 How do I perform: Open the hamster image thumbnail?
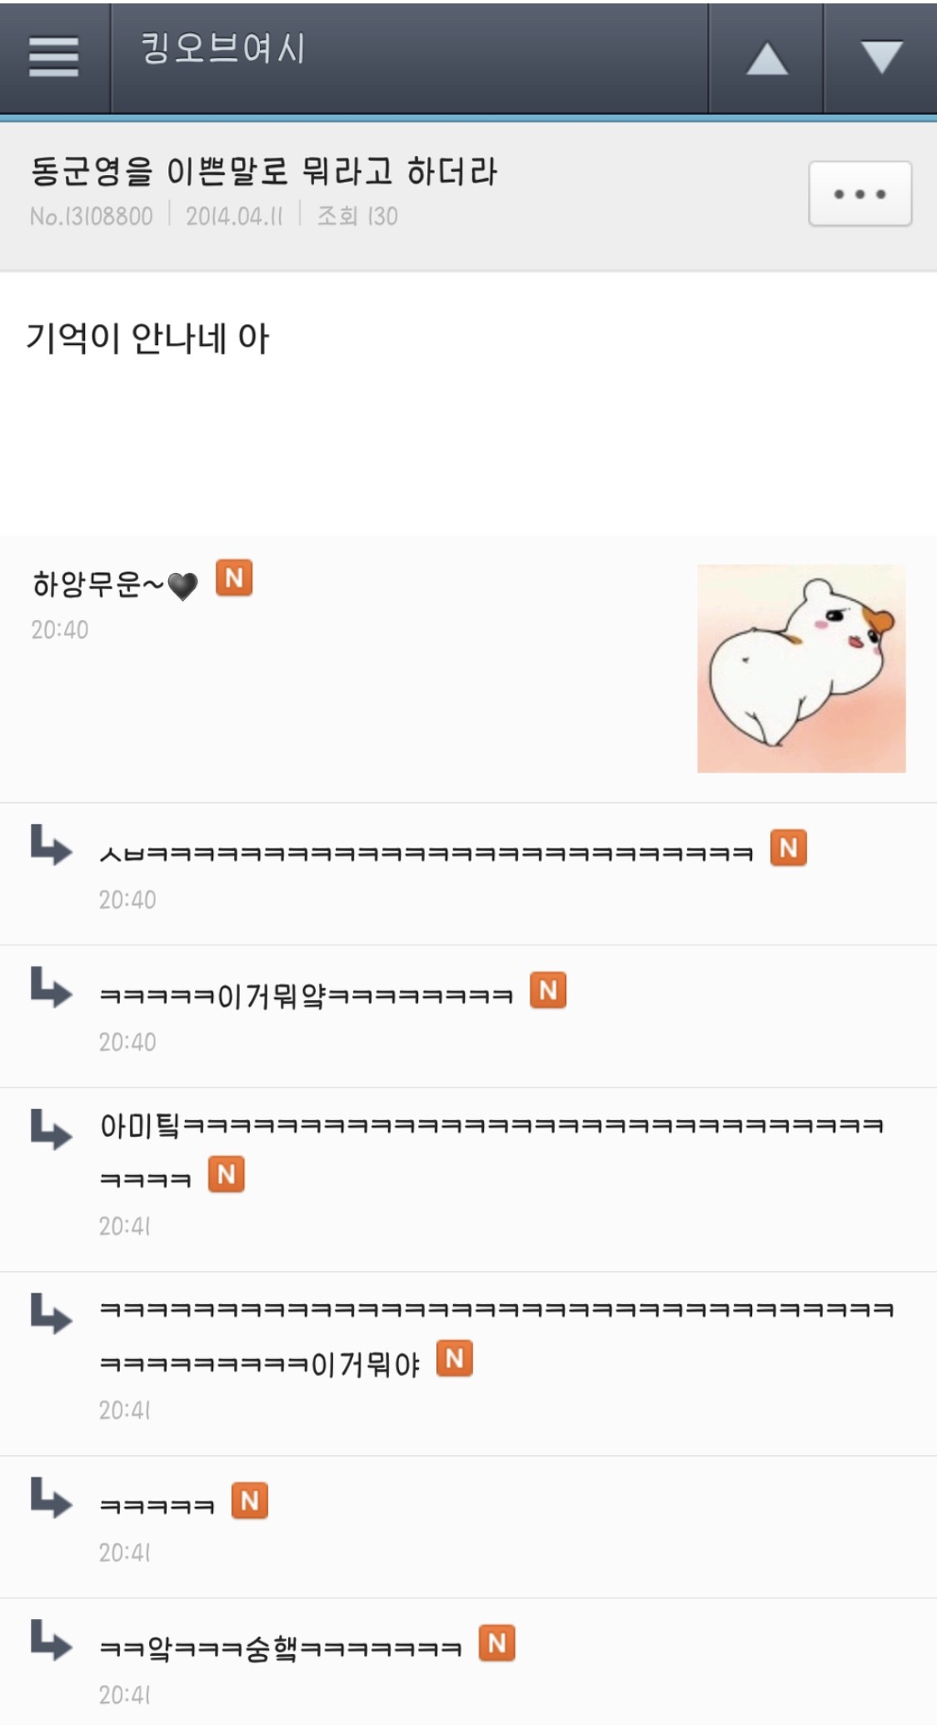click(801, 668)
